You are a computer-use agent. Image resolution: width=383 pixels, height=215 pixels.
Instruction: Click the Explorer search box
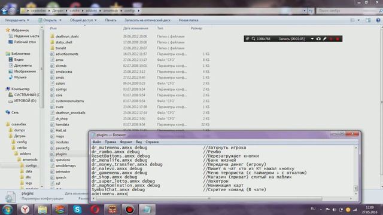(349, 11)
